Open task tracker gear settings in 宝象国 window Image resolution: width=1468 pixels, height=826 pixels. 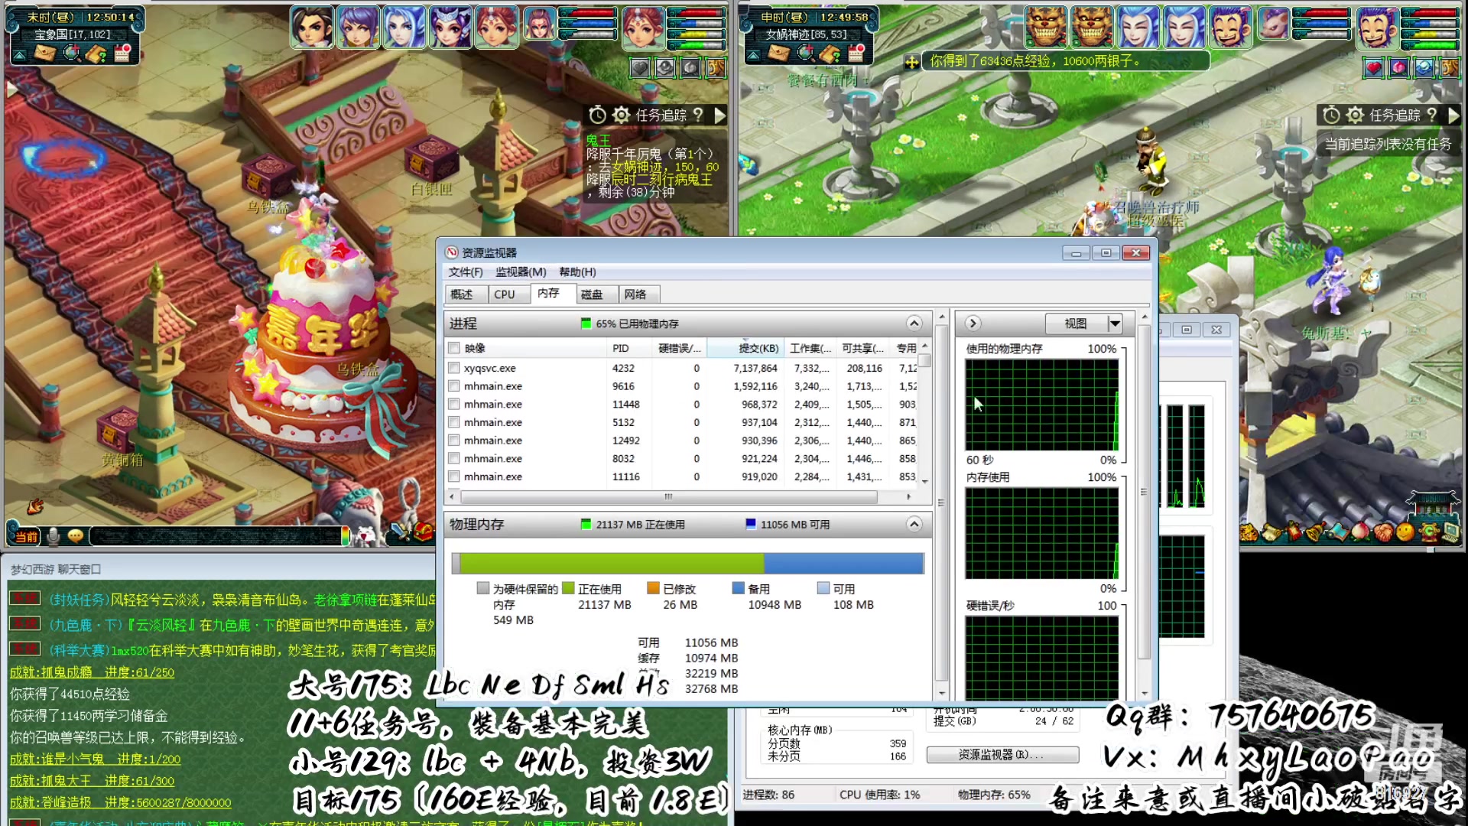click(621, 115)
